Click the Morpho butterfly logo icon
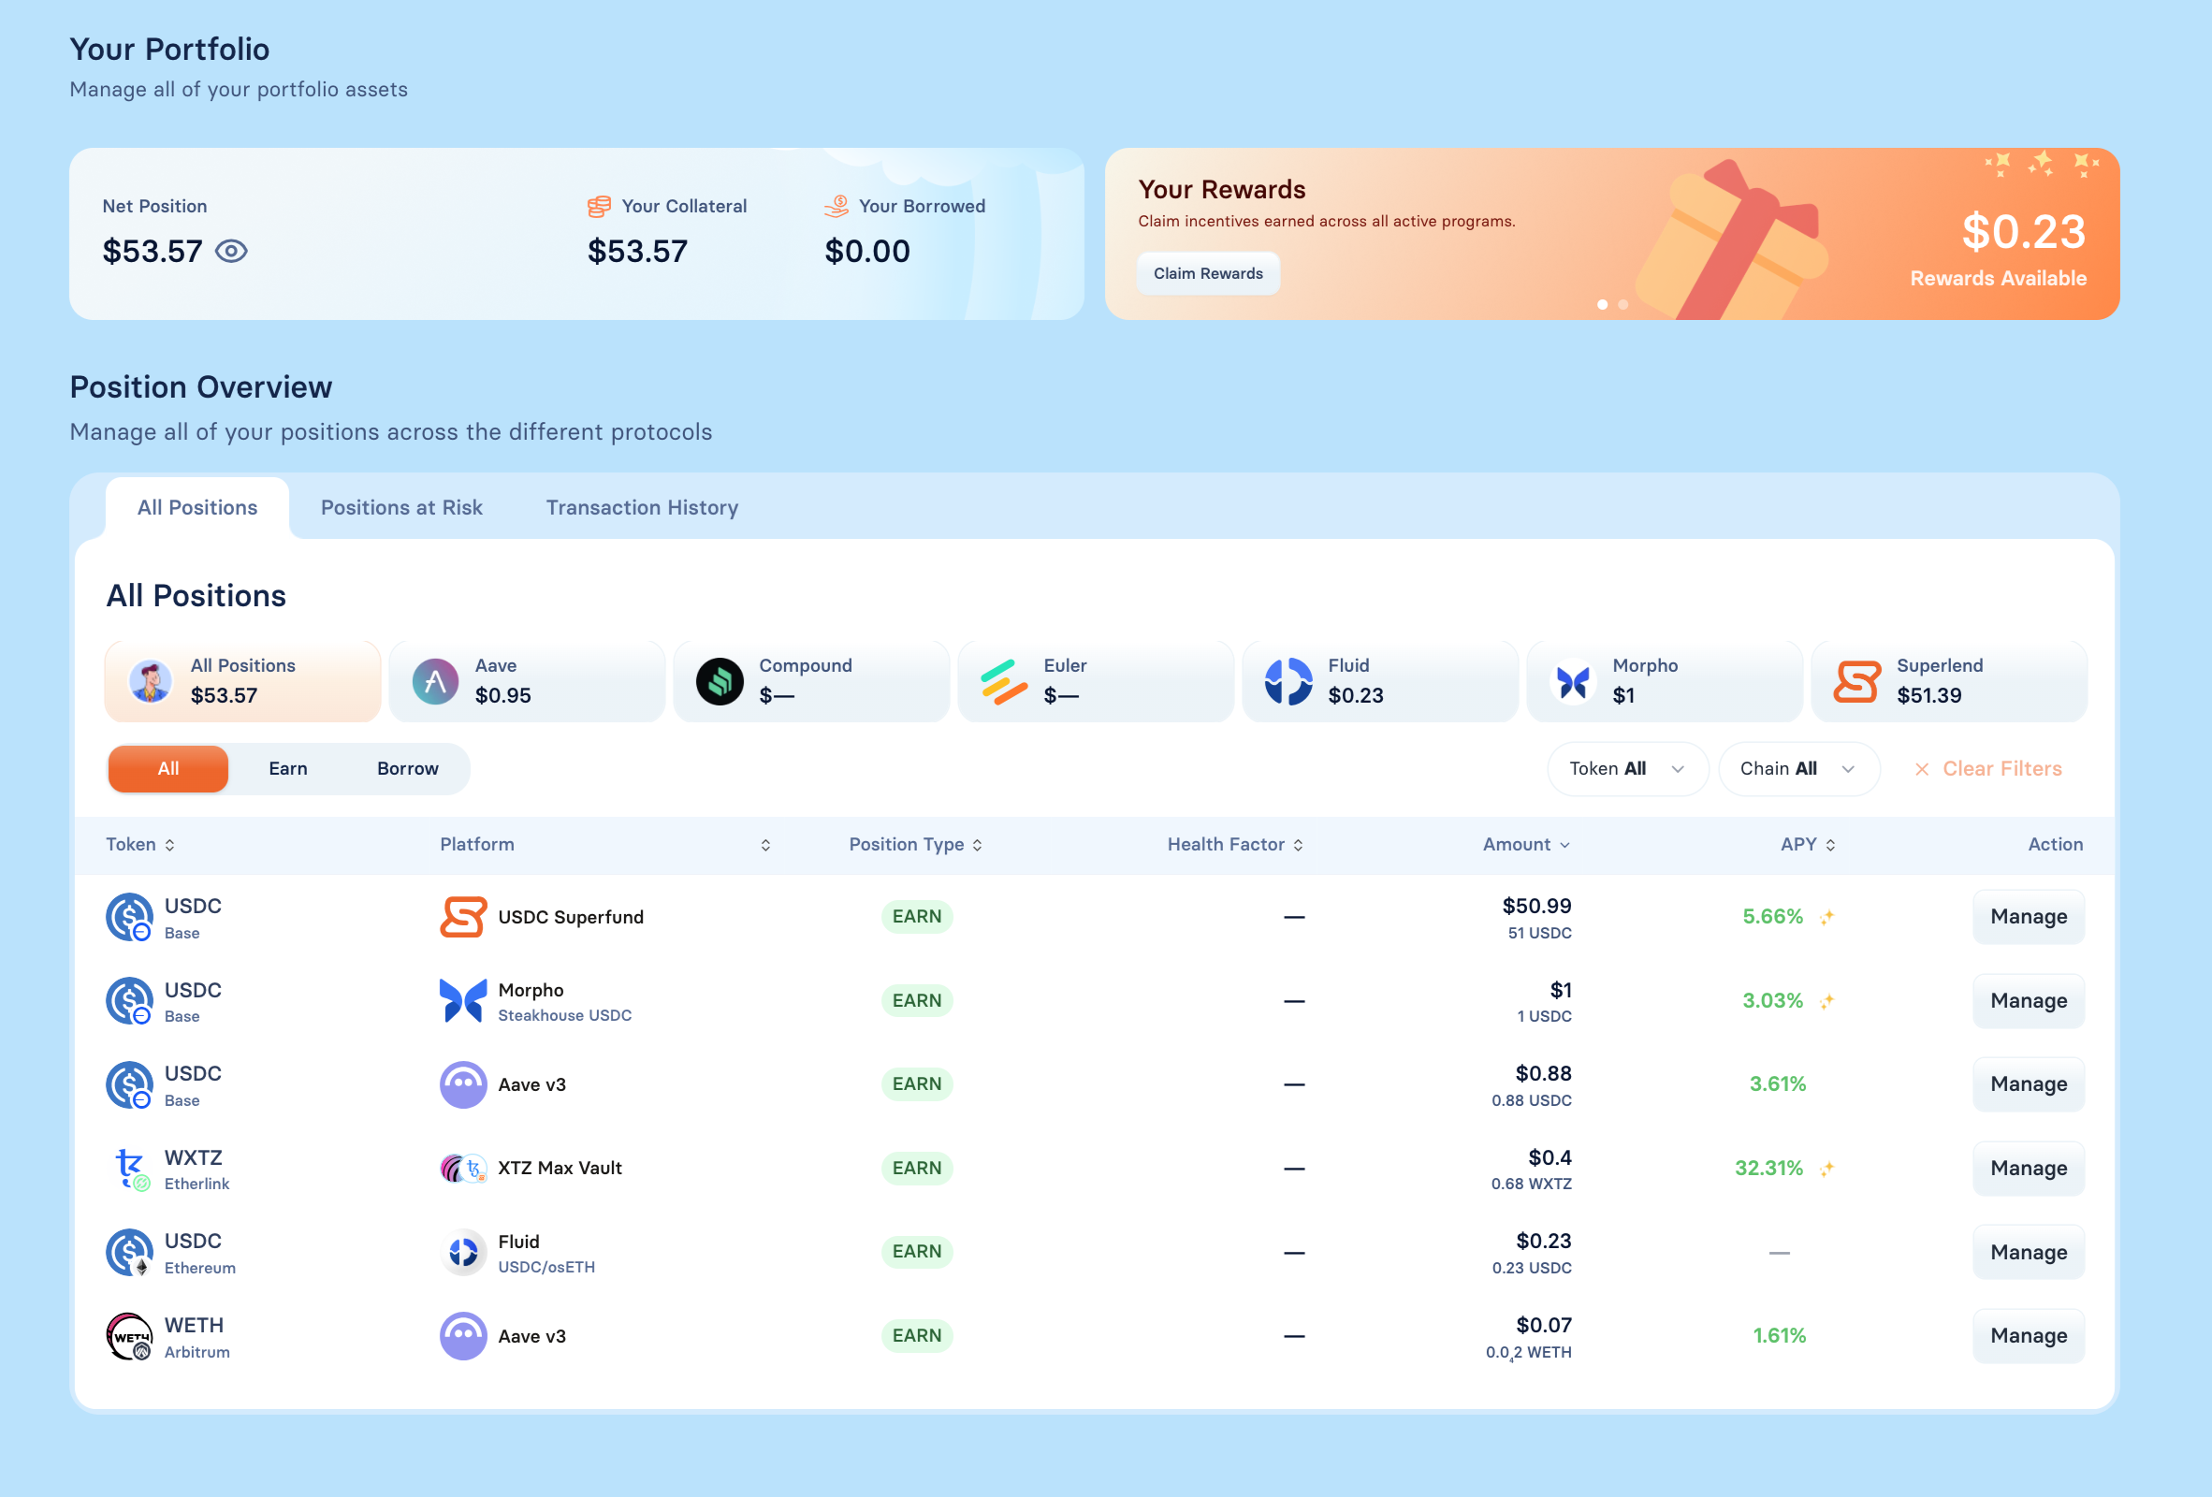 (x=1572, y=681)
